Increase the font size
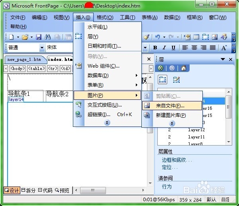 [224, 48]
